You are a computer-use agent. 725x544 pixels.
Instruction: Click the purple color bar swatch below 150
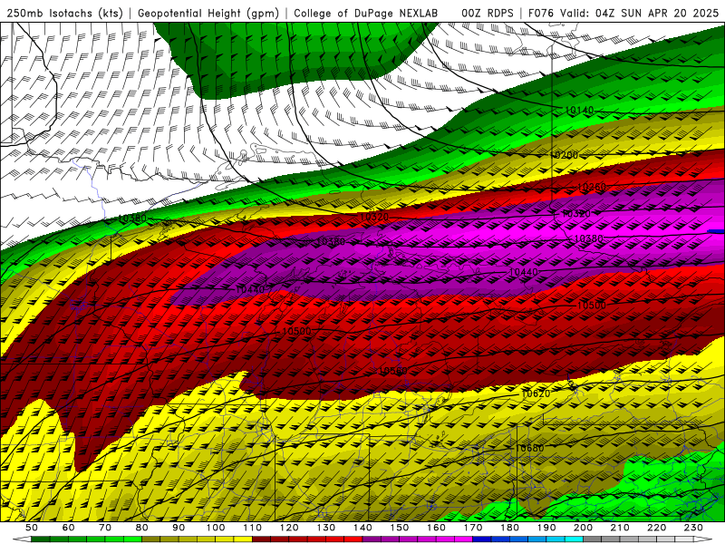pos(409,539)
